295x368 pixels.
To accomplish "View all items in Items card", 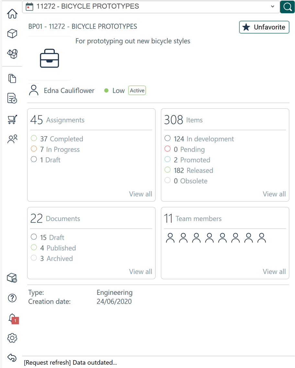I will (274, 194).
